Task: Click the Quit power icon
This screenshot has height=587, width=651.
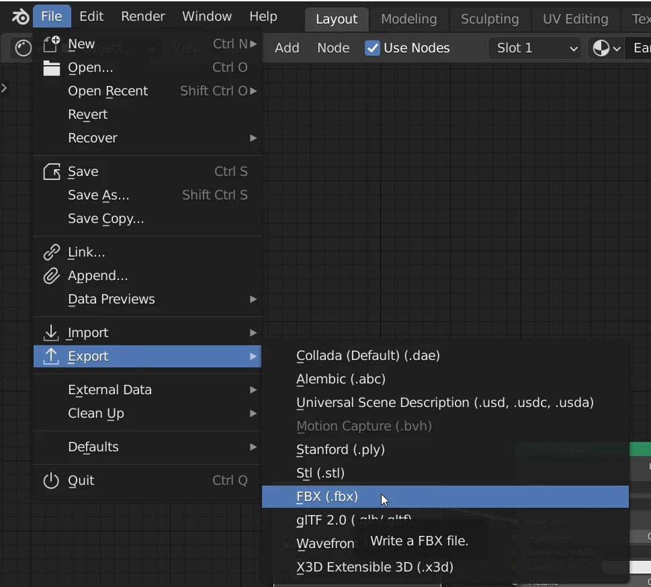Action: point(51,481)
